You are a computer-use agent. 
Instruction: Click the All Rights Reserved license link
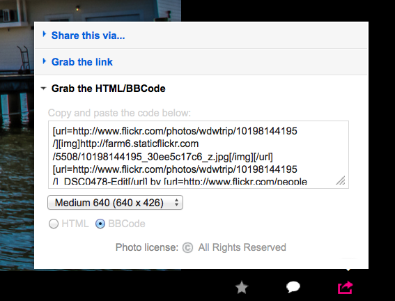click(x=242, y=247)
